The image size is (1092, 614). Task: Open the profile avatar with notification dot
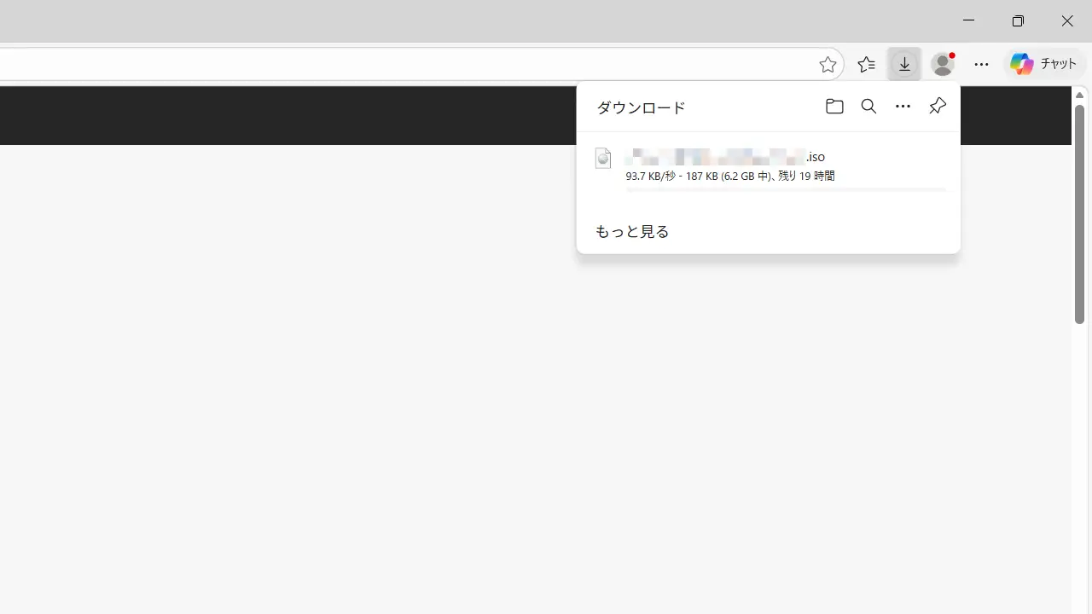(942, 64)
